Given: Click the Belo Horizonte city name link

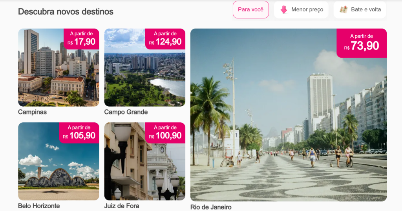Looking at the screenshot, I should 39,206.
